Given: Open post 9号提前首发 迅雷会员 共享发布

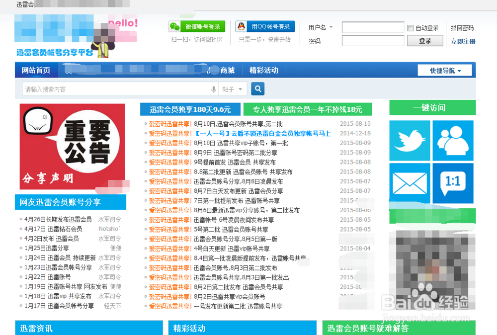Looking at the screenshot, I should click(235, 162).
